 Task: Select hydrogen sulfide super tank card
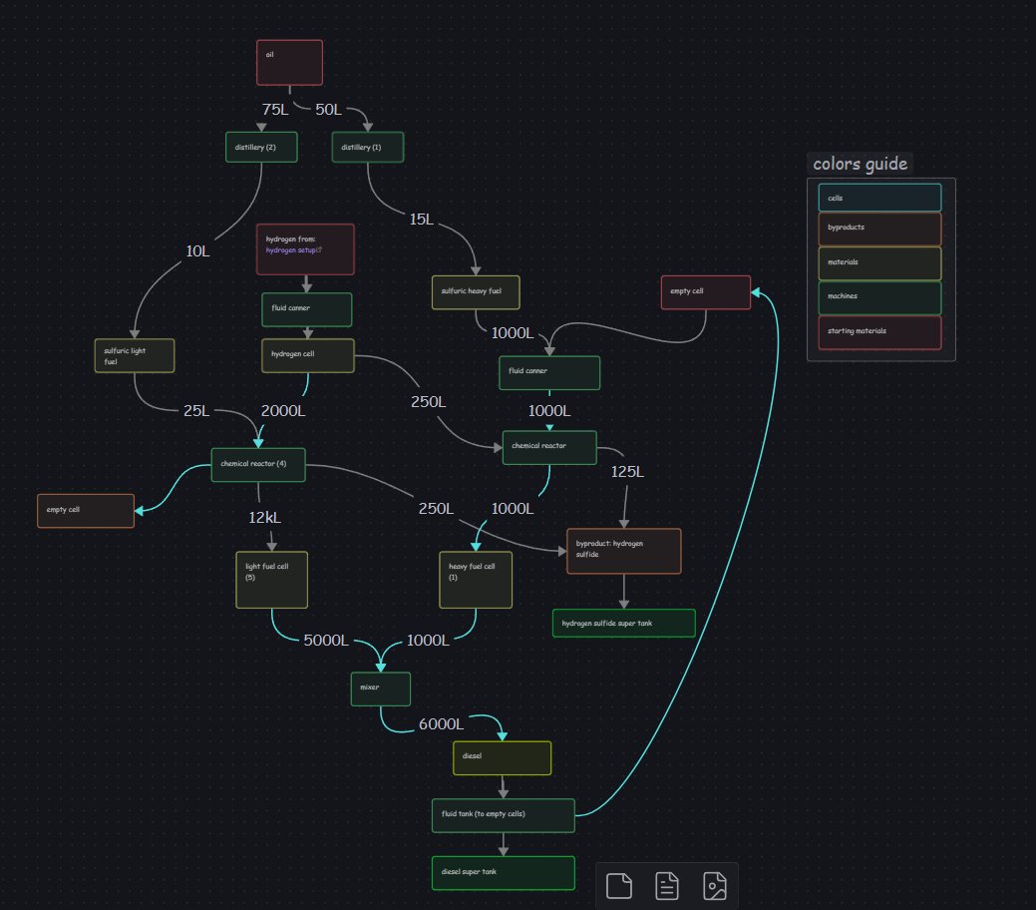624,623
